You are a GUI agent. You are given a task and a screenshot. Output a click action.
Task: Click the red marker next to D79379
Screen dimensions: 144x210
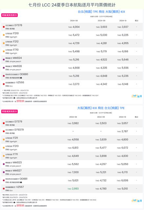point(4,131)
